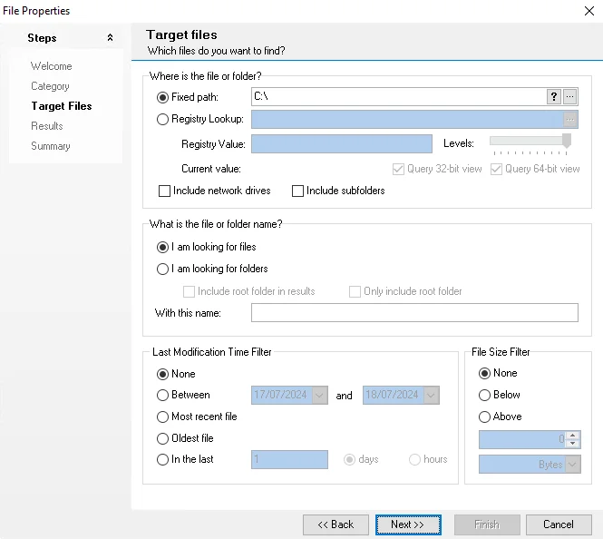Increase file size value with up arrow
This screenshot has height=539, width=603.
point(573,436)
